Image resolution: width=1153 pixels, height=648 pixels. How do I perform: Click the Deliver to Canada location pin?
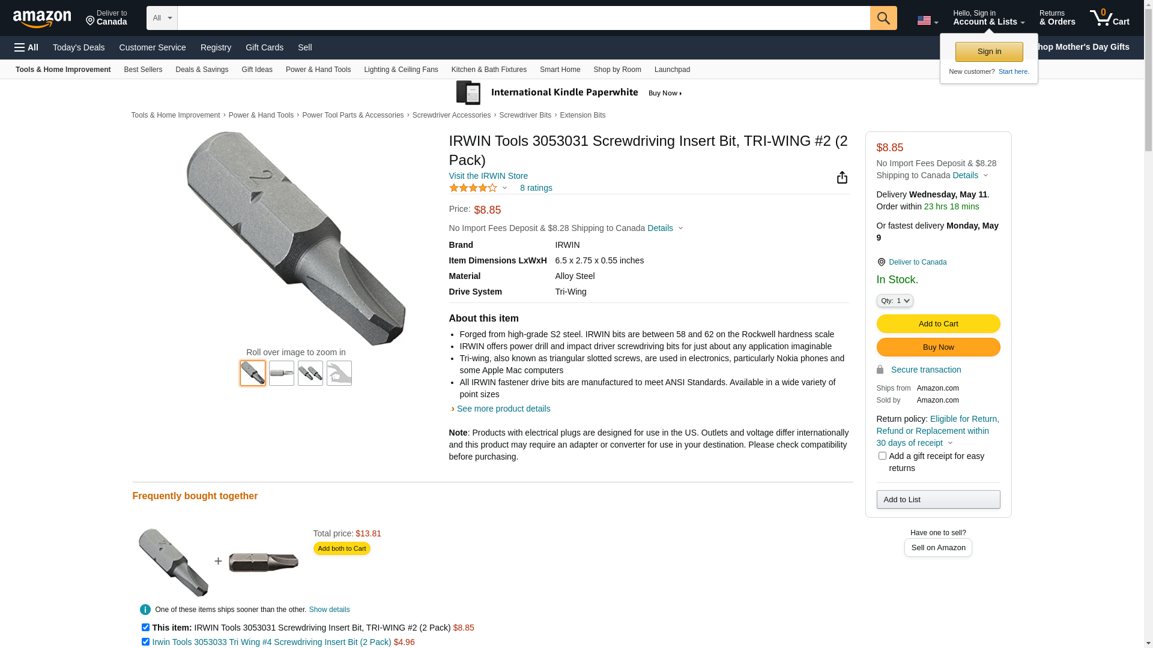pyautogui.click(x=881, y=262)
